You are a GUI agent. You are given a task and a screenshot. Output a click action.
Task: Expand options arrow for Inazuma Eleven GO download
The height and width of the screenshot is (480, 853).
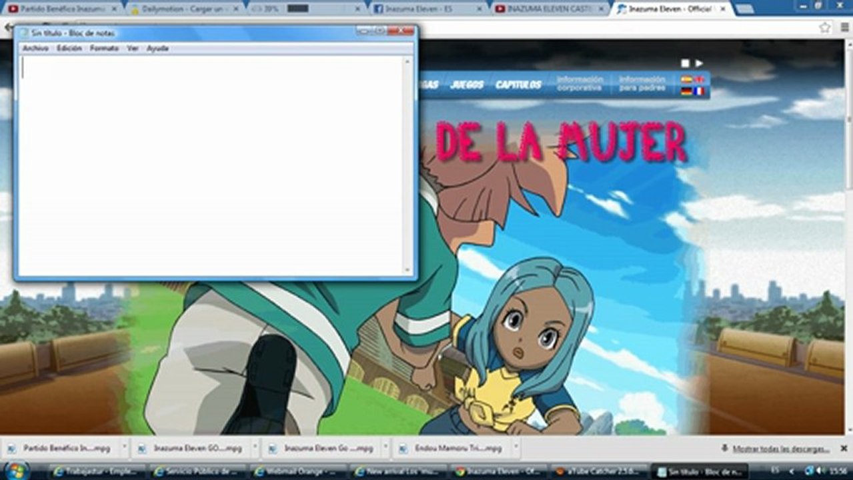255,449
